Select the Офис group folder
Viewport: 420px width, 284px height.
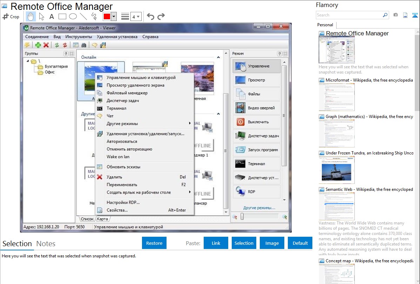click(x=46, y=72)
